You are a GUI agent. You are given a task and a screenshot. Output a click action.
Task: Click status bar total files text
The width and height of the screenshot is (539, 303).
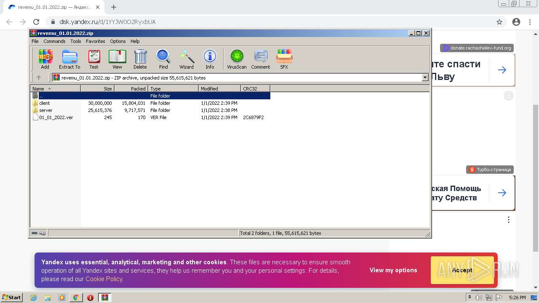click(x=280, y=233)
